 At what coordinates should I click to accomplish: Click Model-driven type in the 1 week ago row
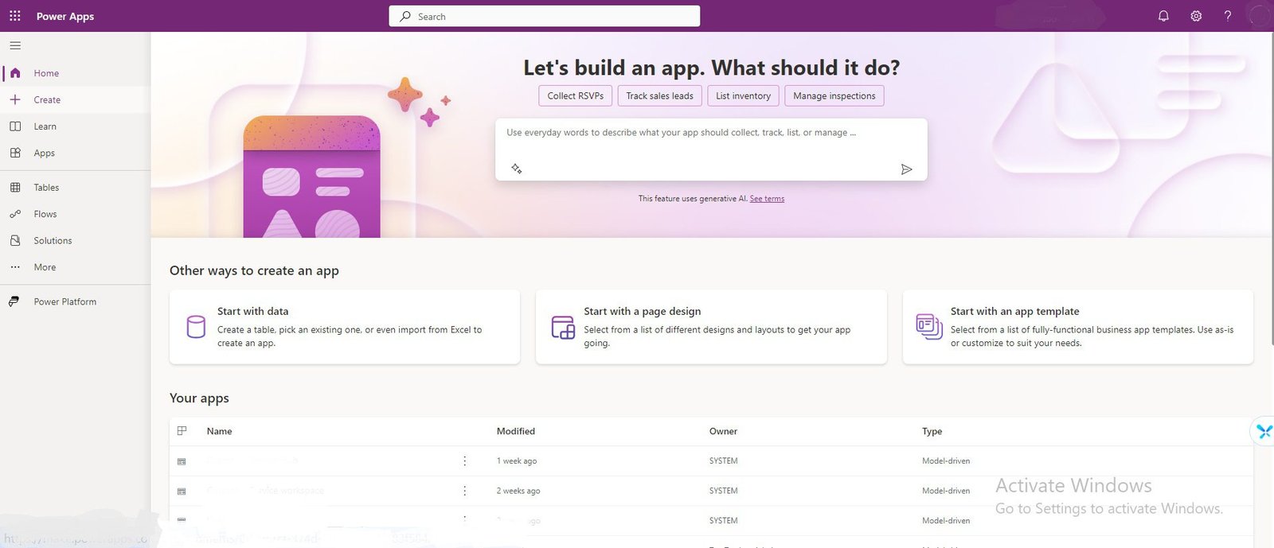(946, 461)
